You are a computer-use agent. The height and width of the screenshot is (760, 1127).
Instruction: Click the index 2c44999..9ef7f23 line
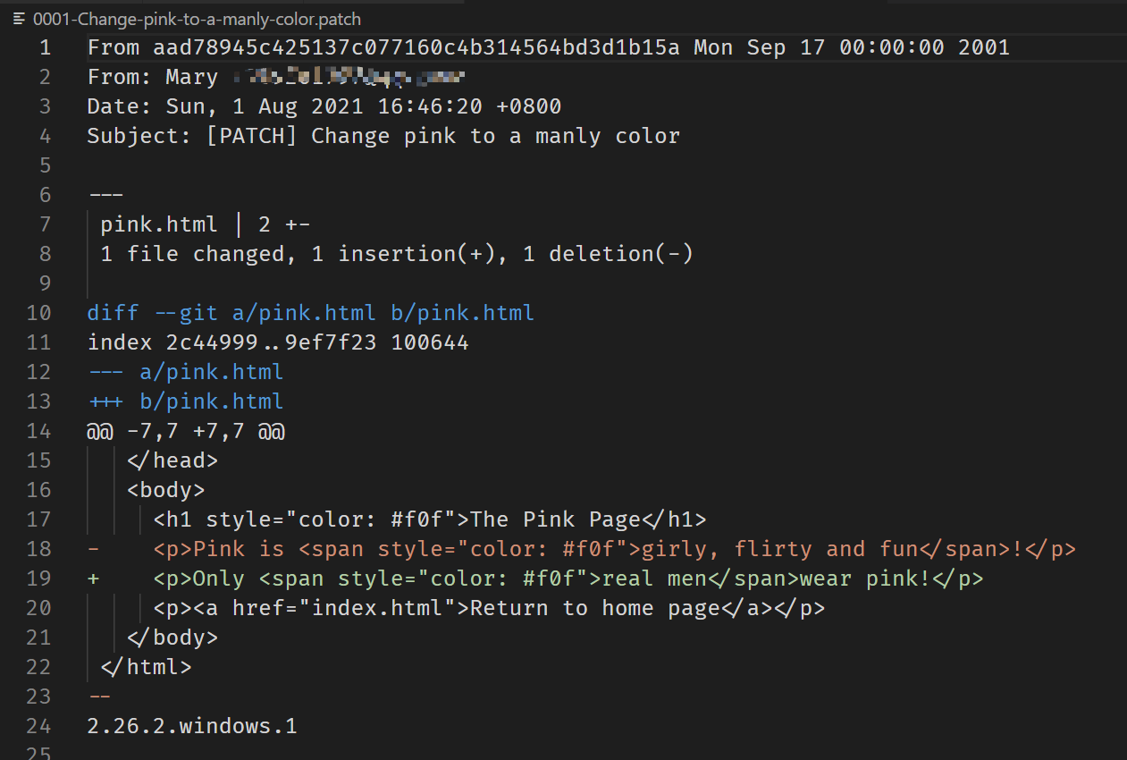coord(277,342)
